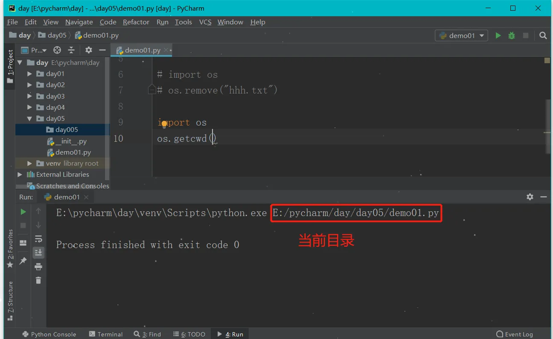Toggle the fold marker on line 7
The image size is (553, 339).
coord(152,89)
